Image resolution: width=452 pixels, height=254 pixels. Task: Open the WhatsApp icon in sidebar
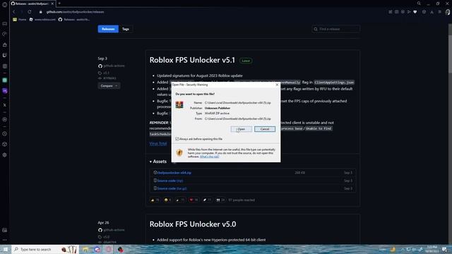coord(5,119)
